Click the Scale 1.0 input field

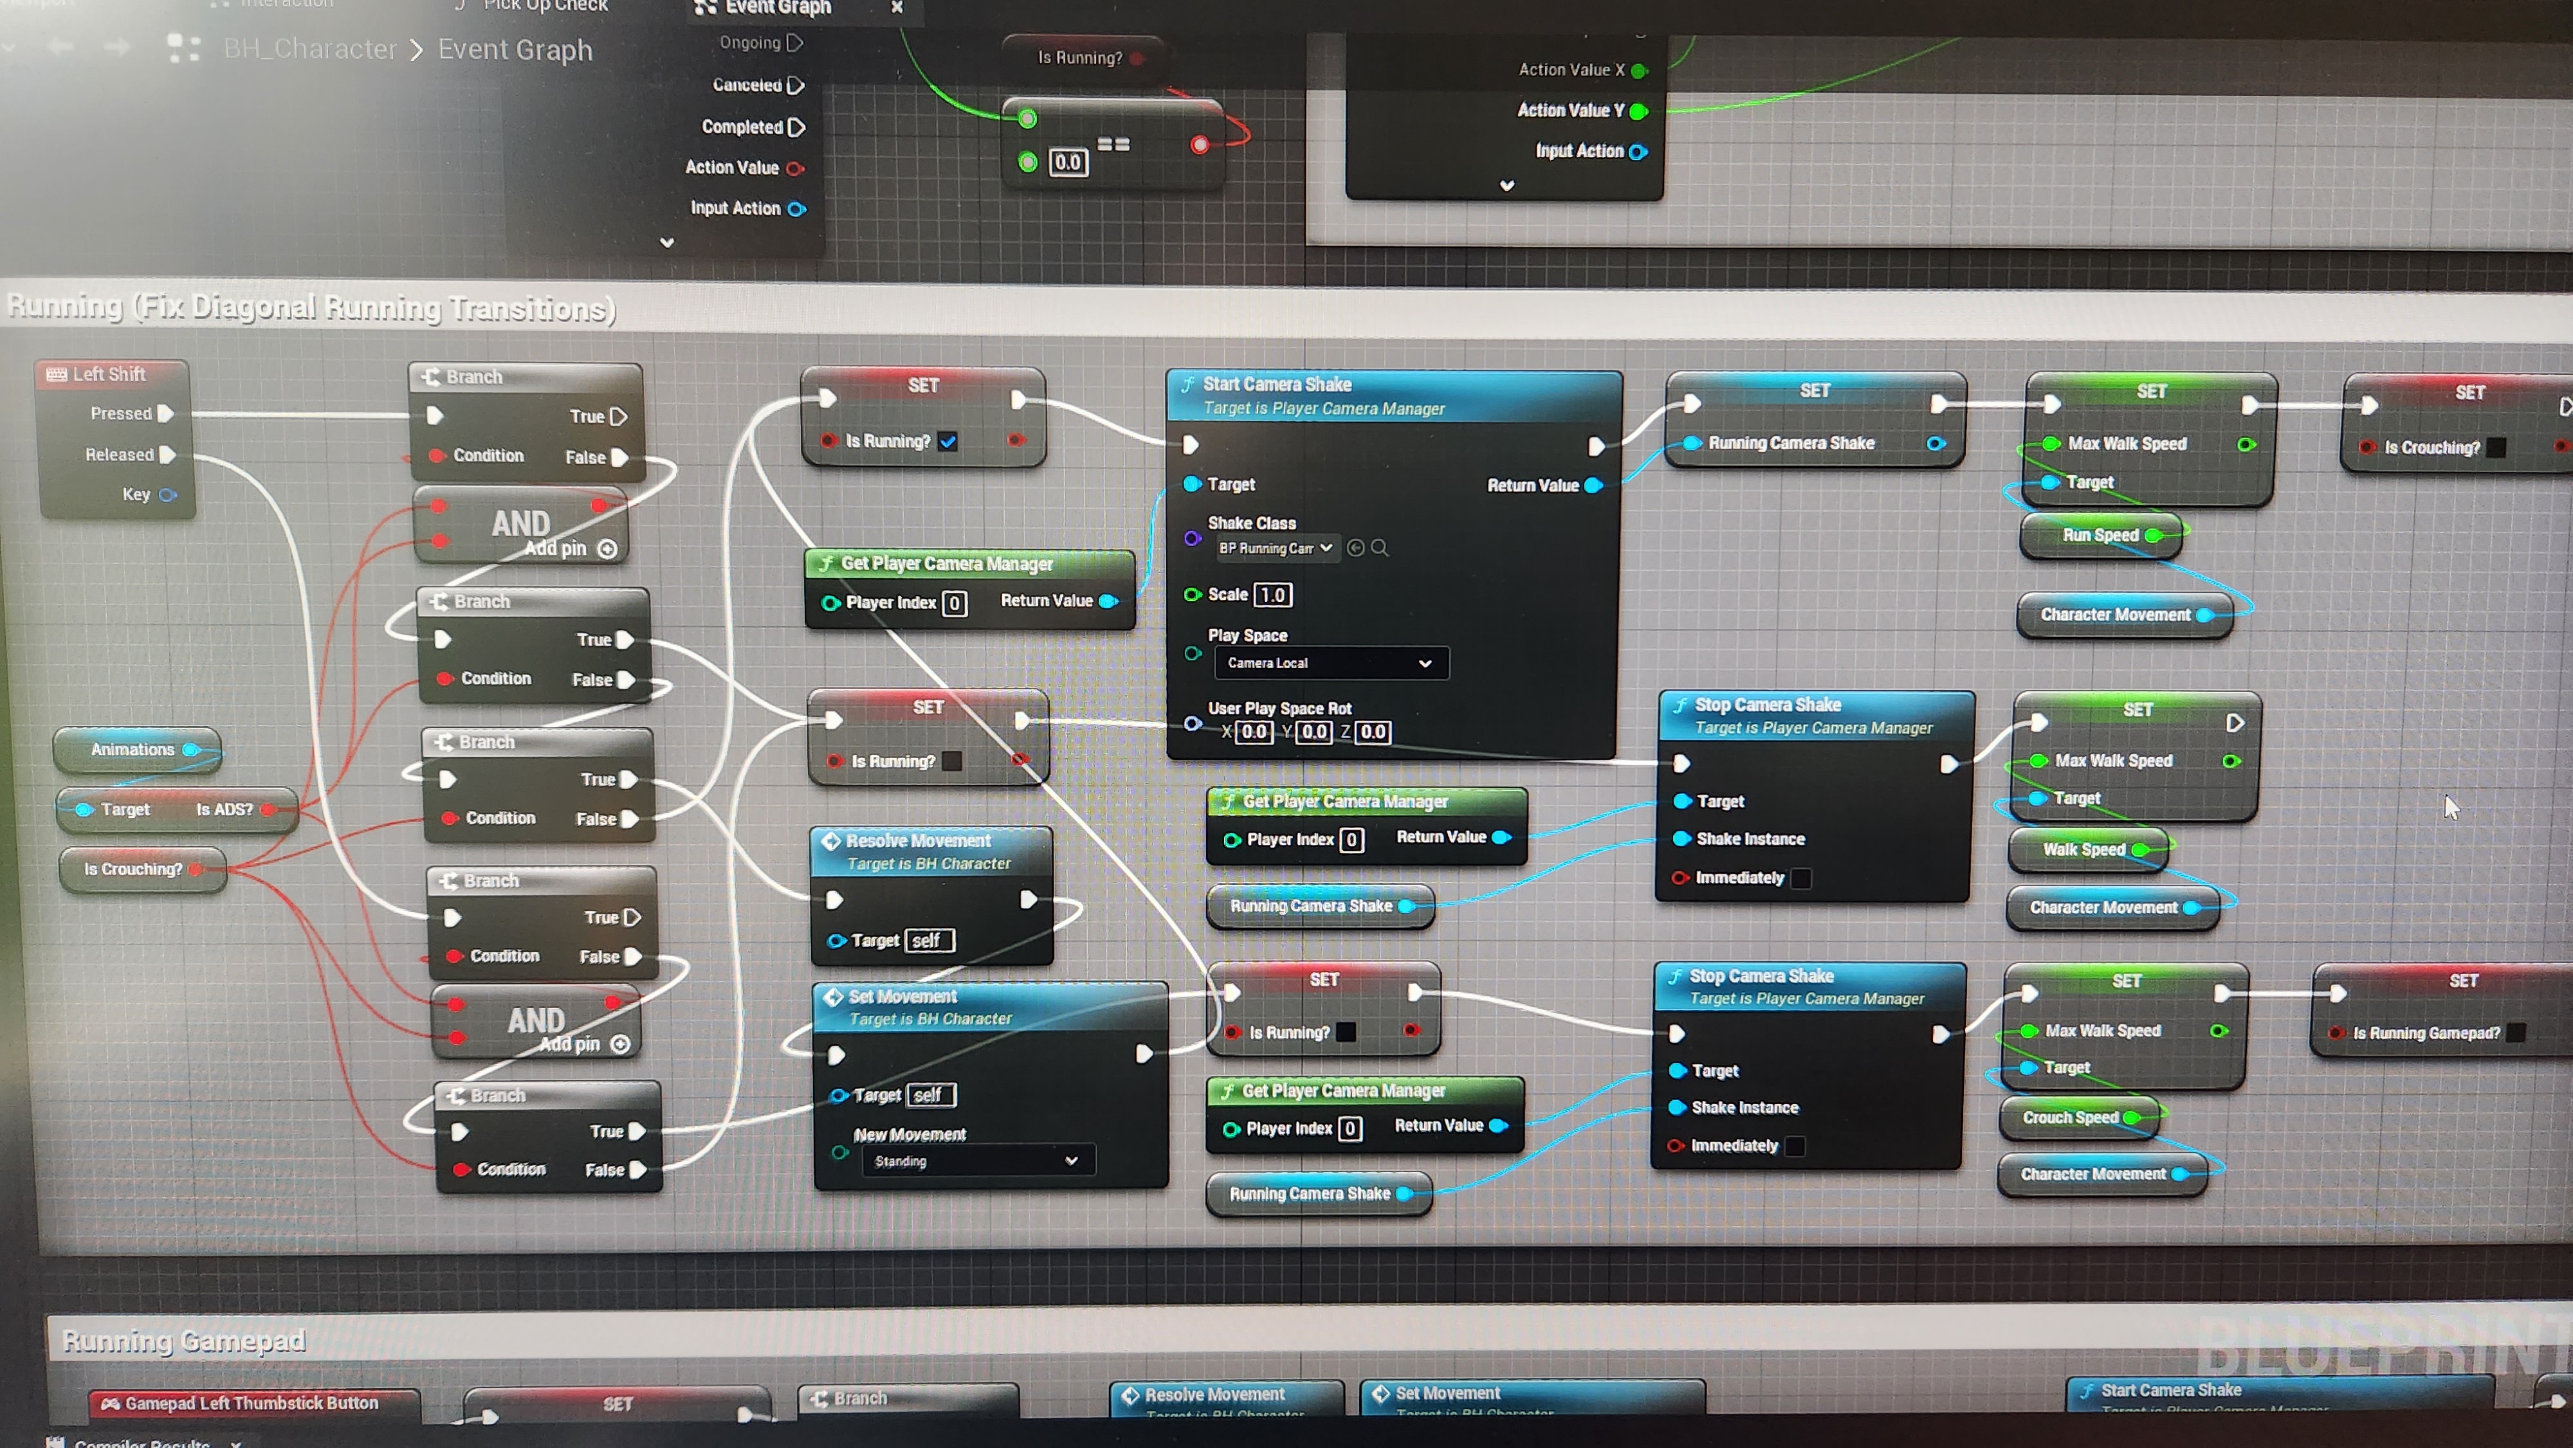click(1272, 595)
